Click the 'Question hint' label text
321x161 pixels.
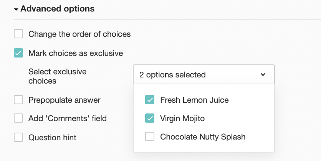pos(52,137)
